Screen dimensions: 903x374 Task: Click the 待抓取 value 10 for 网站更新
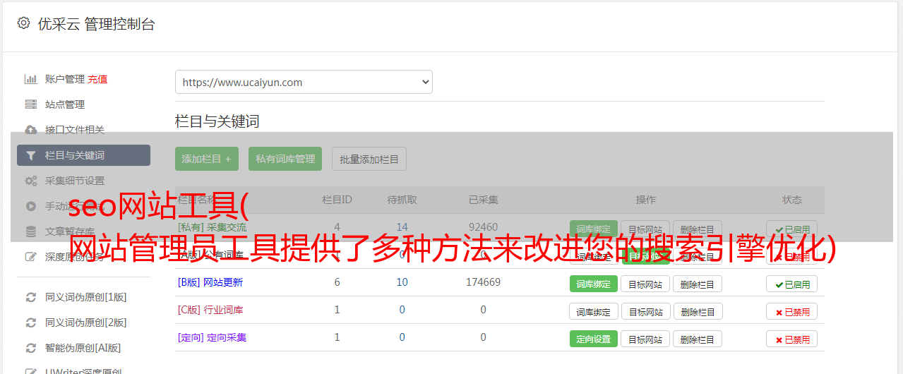tap(402, 282)
